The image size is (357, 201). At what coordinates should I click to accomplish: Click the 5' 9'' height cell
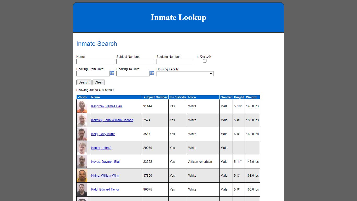click(239, 189)
